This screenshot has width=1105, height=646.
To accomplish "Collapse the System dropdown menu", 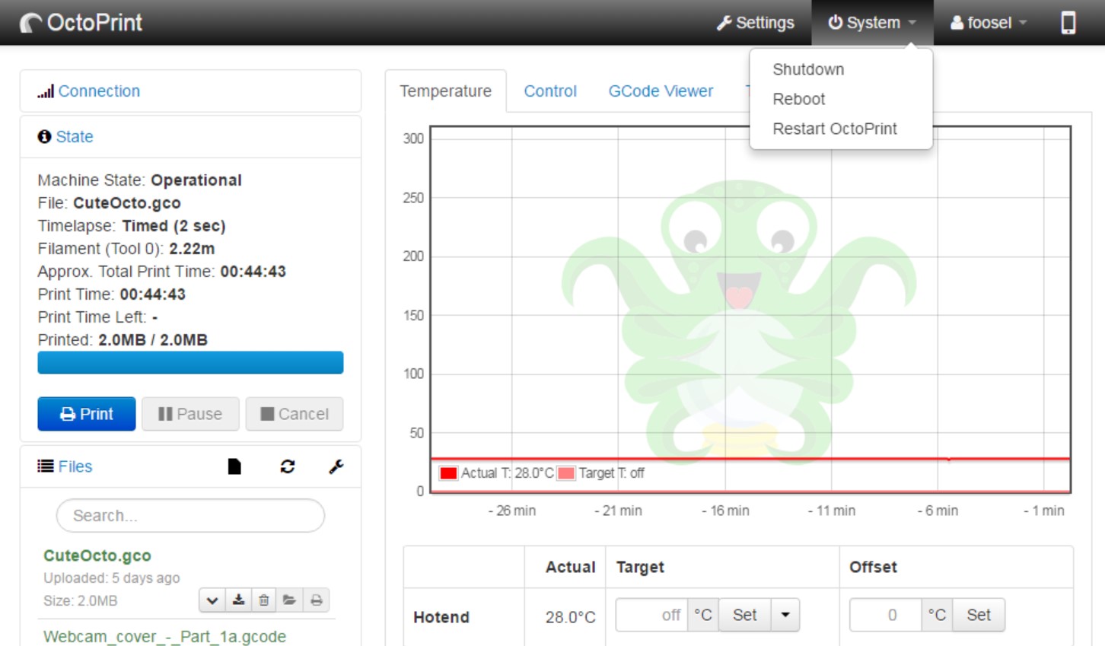I will point(872,23).
